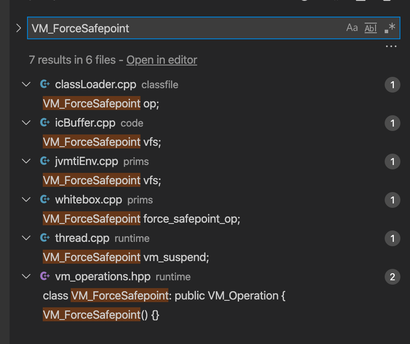Toggle Match Whole Word option
Screen dimensions: 410x344
click(370, 28)
